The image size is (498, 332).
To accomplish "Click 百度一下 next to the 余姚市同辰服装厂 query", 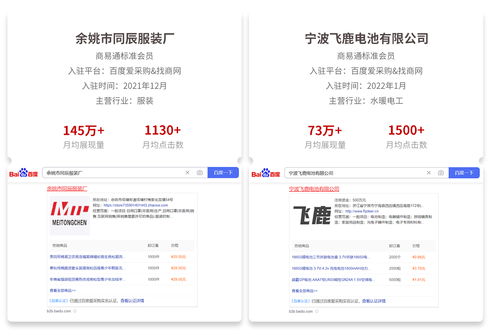I will (x=223, y=173).
